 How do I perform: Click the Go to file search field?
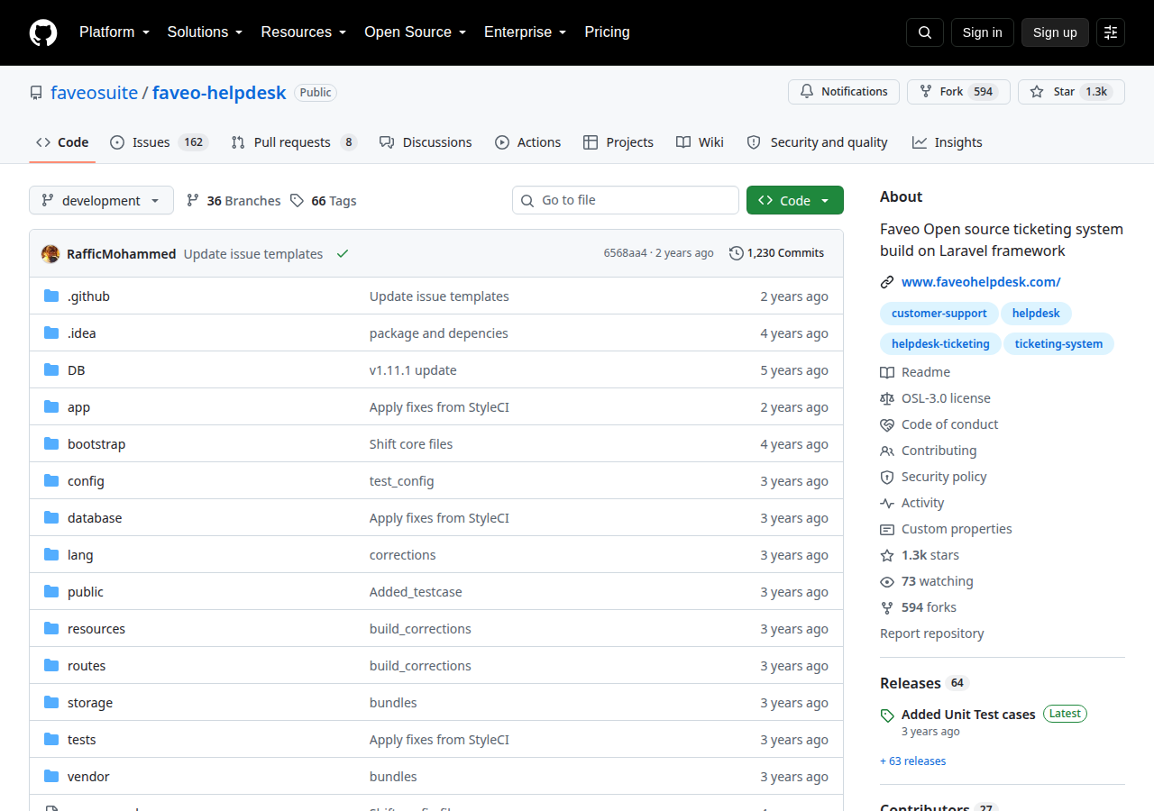coord(626,200)
